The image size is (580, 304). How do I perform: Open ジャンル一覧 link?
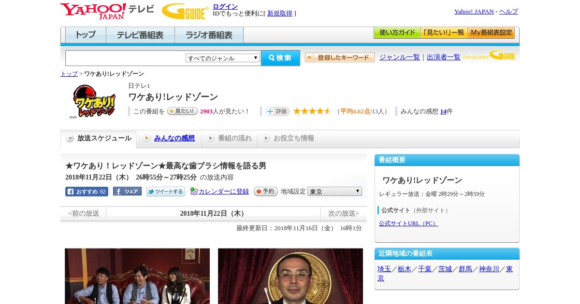click(400, 57)
